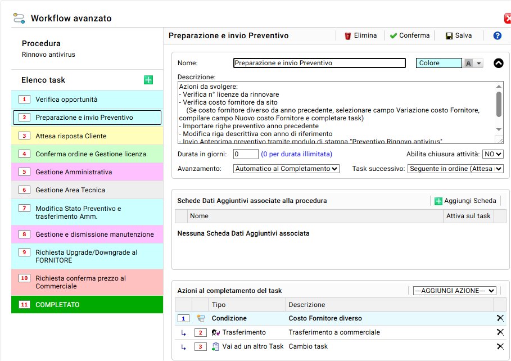Click action number 3 badge
Screen dimensions: 511x361
[x=201, y=346]
